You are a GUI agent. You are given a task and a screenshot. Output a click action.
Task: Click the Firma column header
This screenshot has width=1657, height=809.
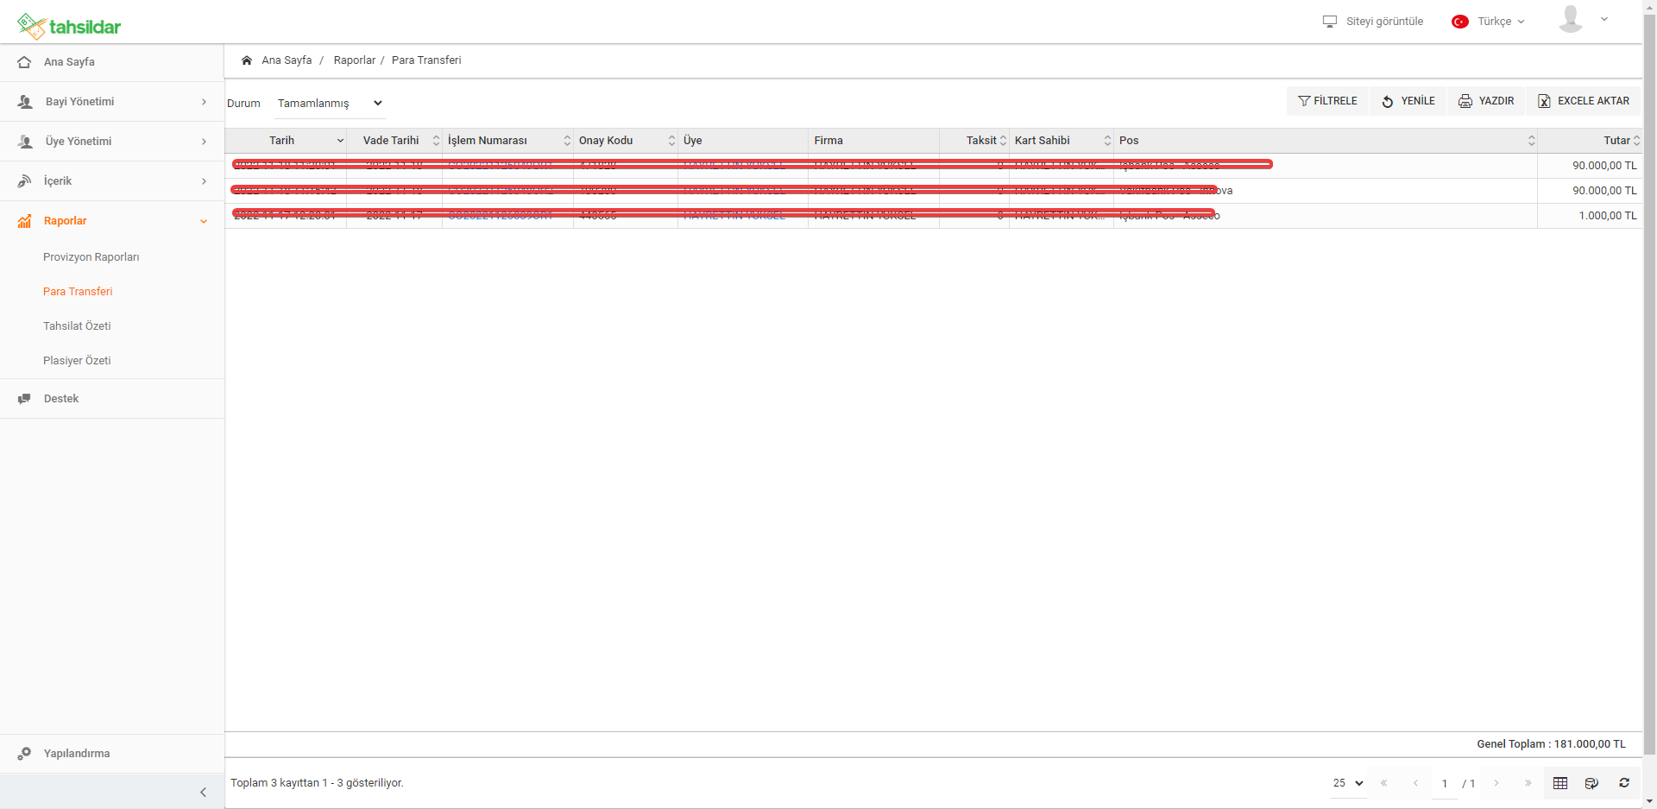coord(873,141)
